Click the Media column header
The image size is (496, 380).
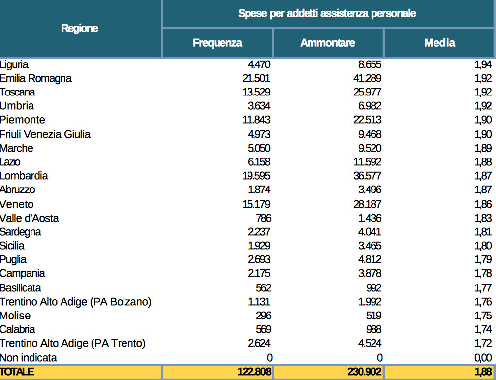click(x=439, y=43)
